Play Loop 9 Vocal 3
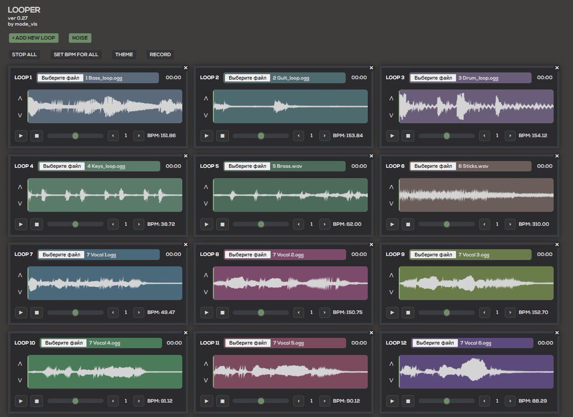 [x=392, y=313]
